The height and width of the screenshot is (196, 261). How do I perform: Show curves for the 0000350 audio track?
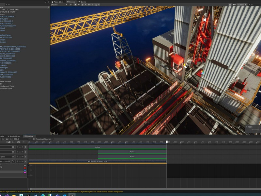[13, 161]
